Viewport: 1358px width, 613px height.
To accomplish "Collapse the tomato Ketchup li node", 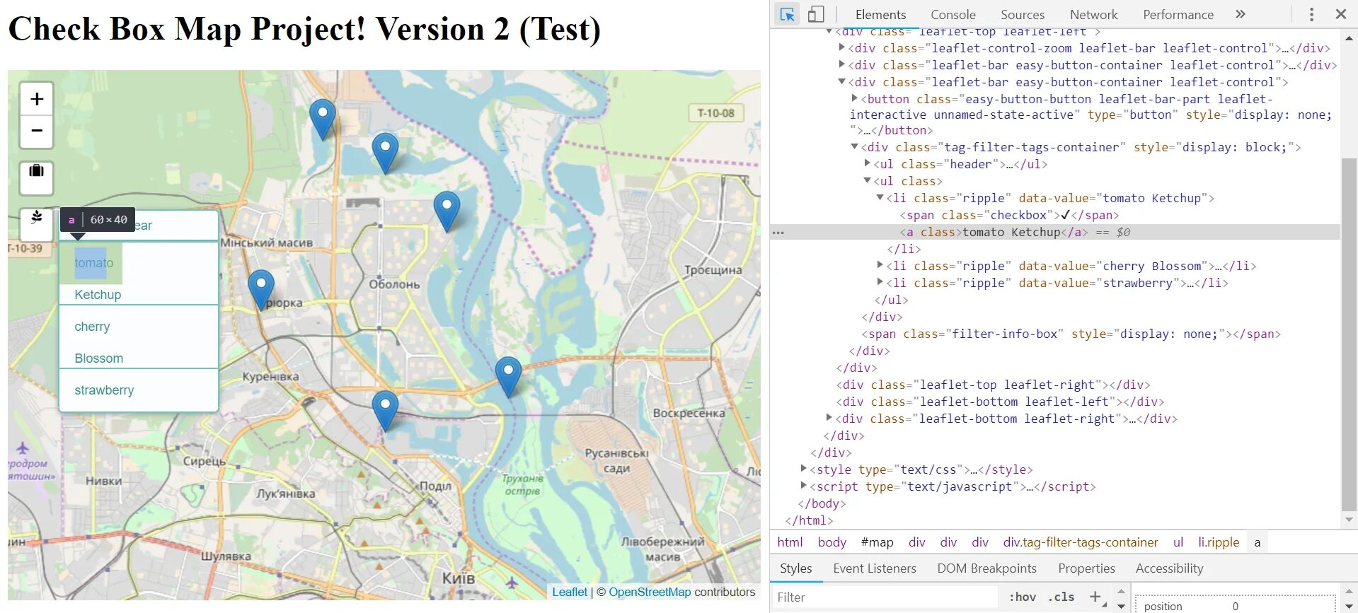I will point(880,197).
